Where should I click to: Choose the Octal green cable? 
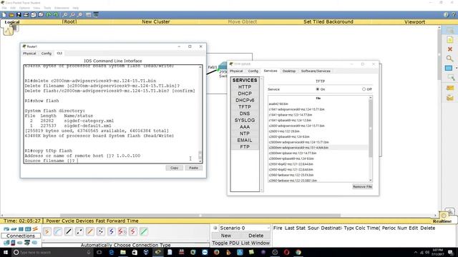144,231
